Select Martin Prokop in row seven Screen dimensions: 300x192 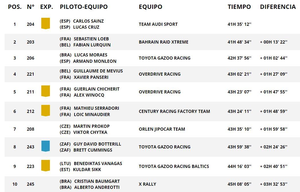(91, 126)
